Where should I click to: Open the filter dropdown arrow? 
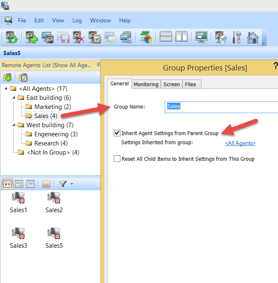(x=72, y=184)
